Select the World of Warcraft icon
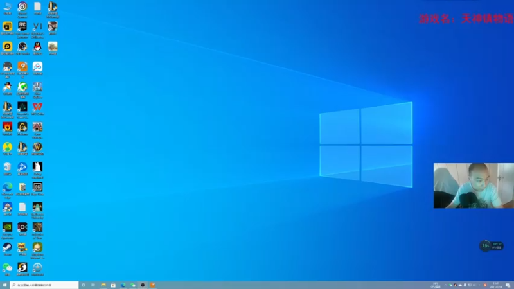 click(x=37, y=148)
